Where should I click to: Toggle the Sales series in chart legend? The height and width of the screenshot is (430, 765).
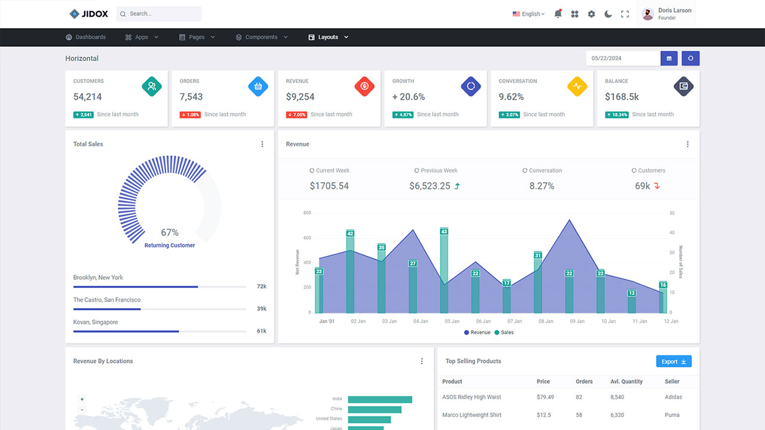coord(504,332)
